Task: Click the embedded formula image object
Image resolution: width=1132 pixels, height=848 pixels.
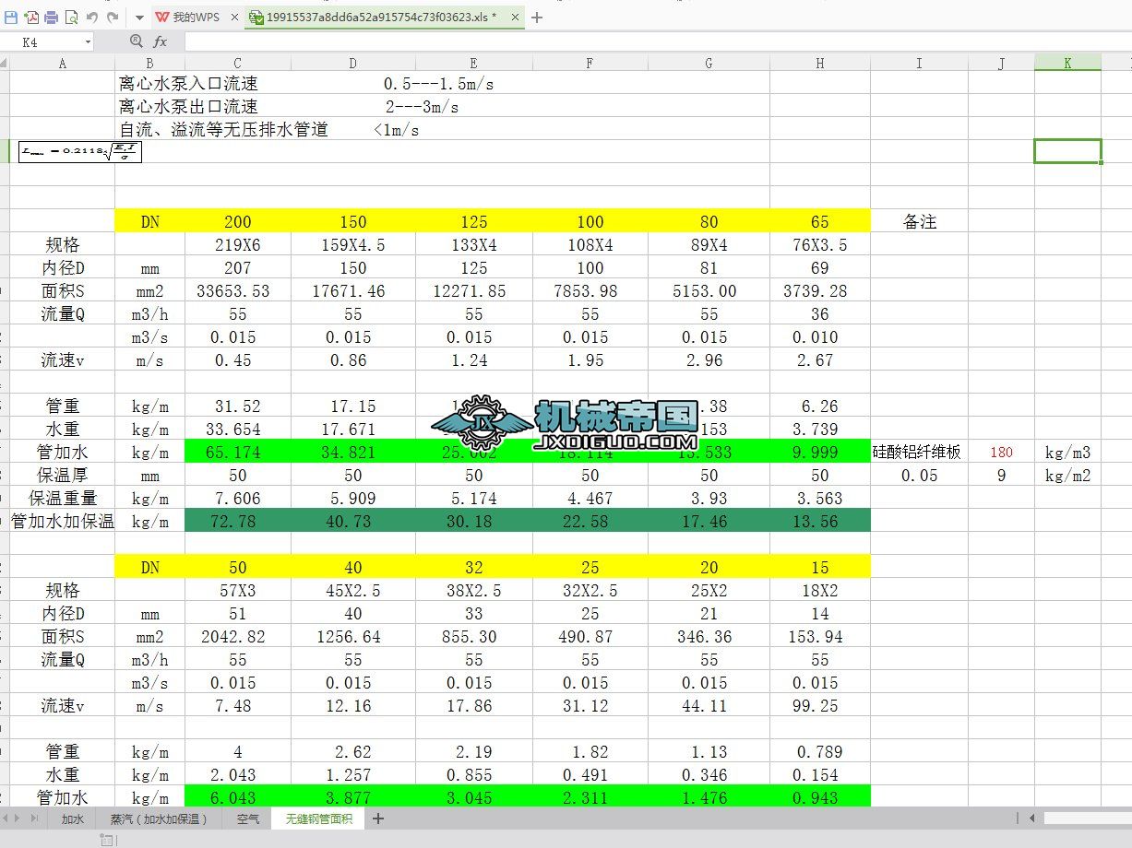Action: [x=80, y=151]
